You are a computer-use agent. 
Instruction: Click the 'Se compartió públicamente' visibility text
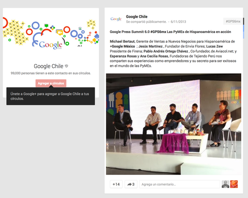pyautogui.click(x=146, y=22)
